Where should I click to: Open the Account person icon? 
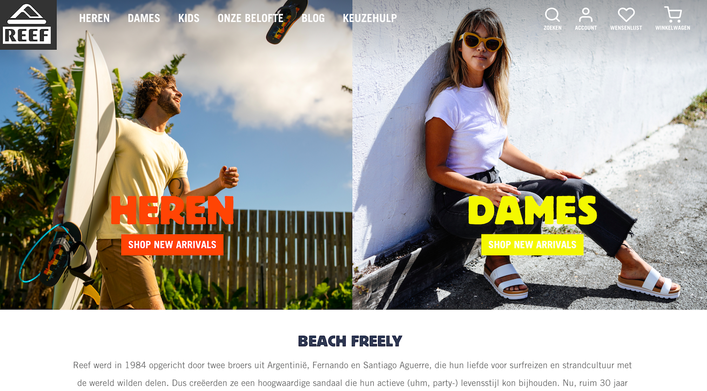click(585, 15)
